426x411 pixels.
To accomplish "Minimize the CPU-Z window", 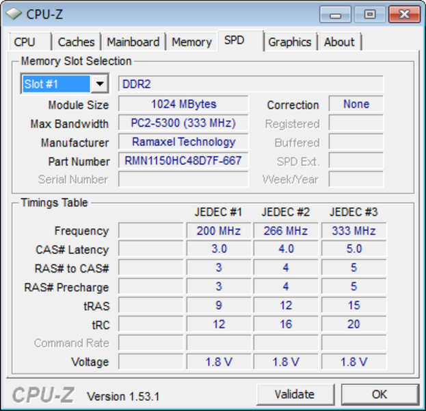I will click(x=336, y=14).
